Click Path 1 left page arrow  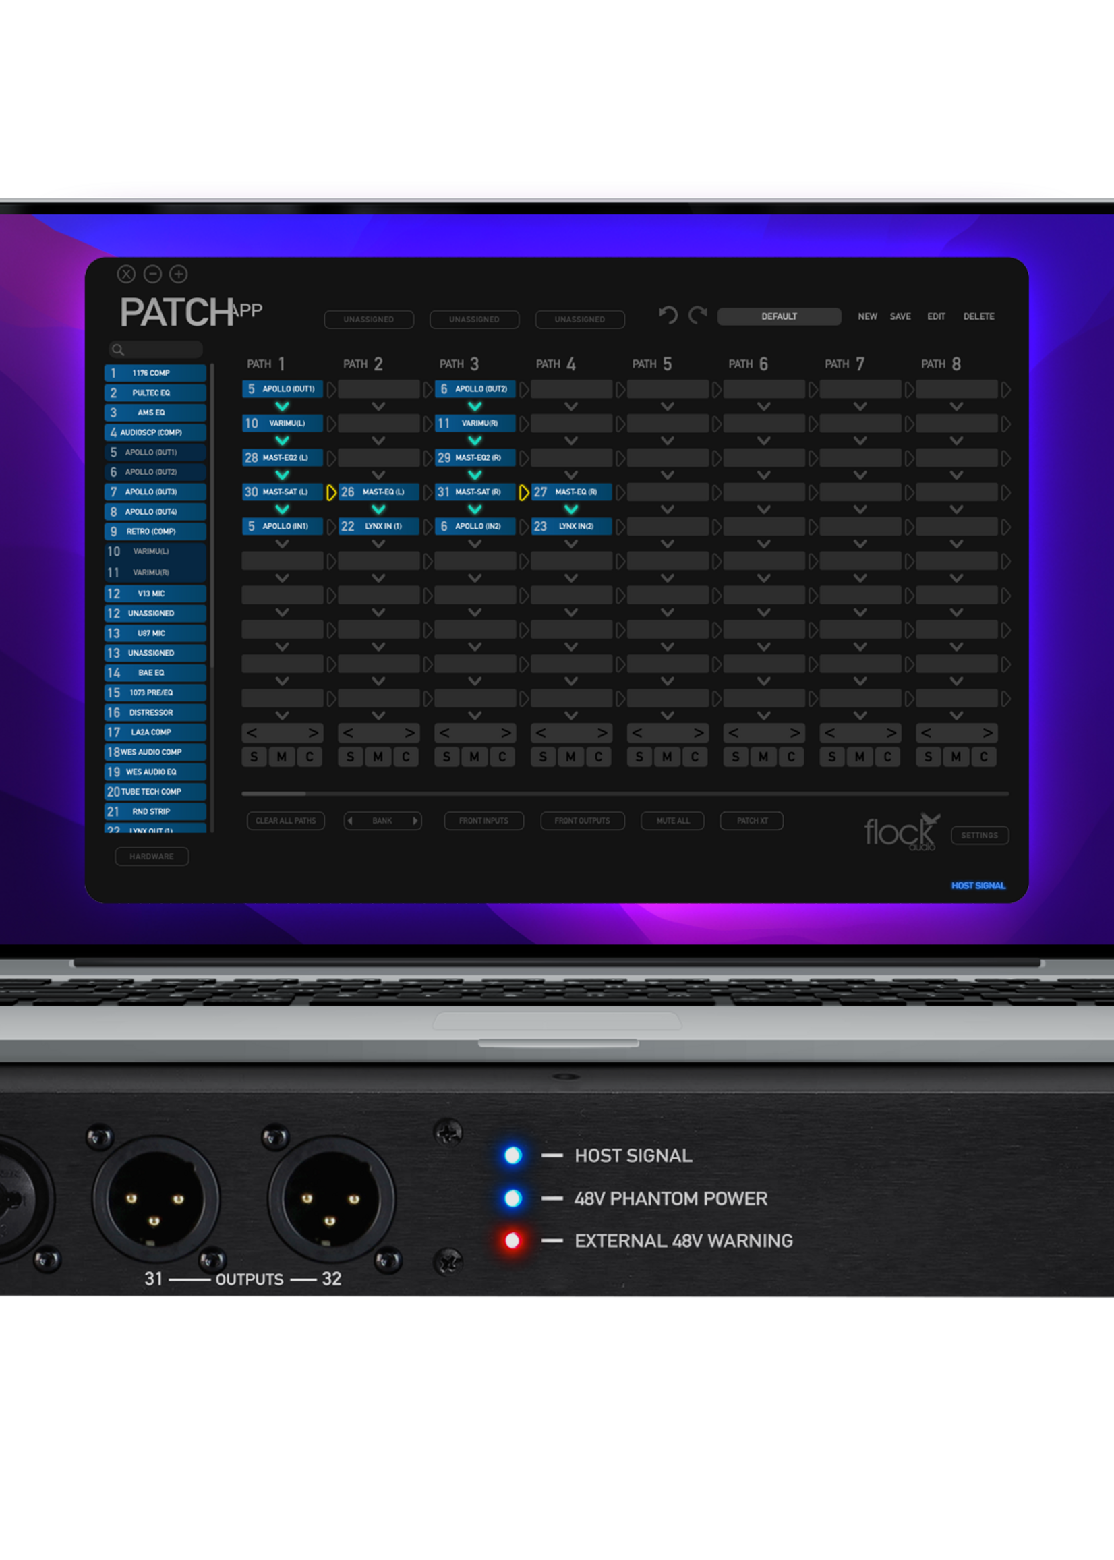click(252, 732)
